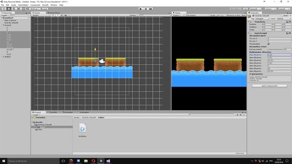292x164 pixels.
Task: Collapse the Ground object in Hierarchy
Action: click(3, 25)
